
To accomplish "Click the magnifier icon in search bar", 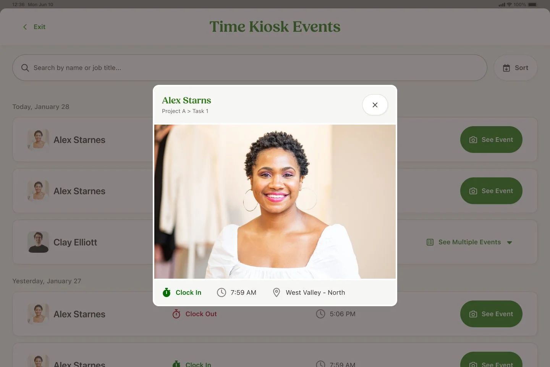I will point(25,68).
